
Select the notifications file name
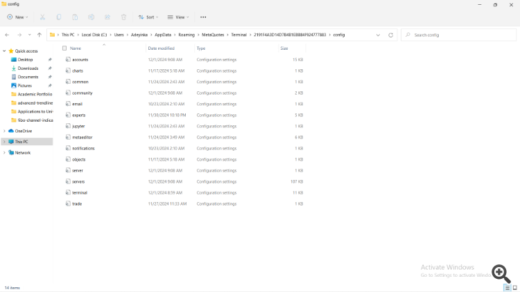[x=83, y=148]
